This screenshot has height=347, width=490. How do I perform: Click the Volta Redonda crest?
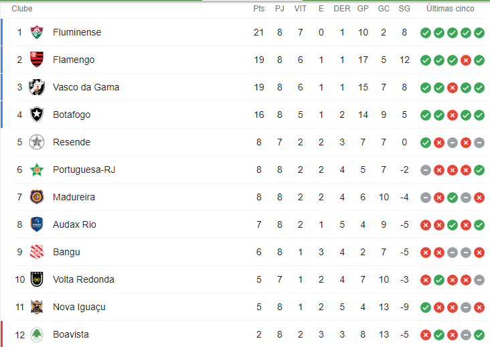coord(37,279)
